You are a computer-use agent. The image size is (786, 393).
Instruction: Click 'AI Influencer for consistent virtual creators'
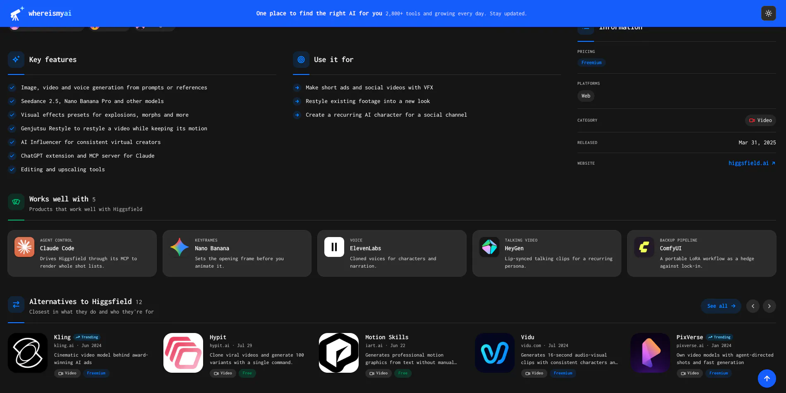(x=91, y=142)
